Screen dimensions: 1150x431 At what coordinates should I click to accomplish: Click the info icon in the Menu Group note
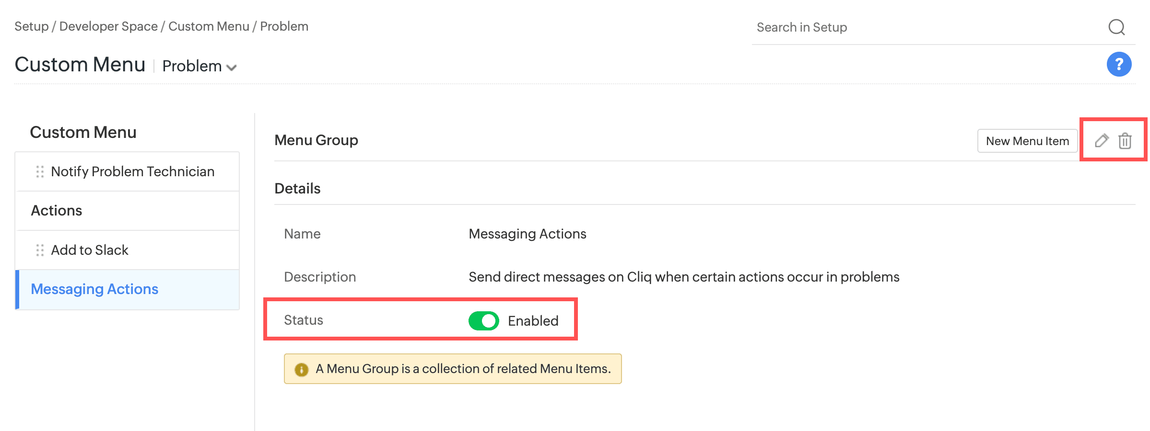point(301,369)
